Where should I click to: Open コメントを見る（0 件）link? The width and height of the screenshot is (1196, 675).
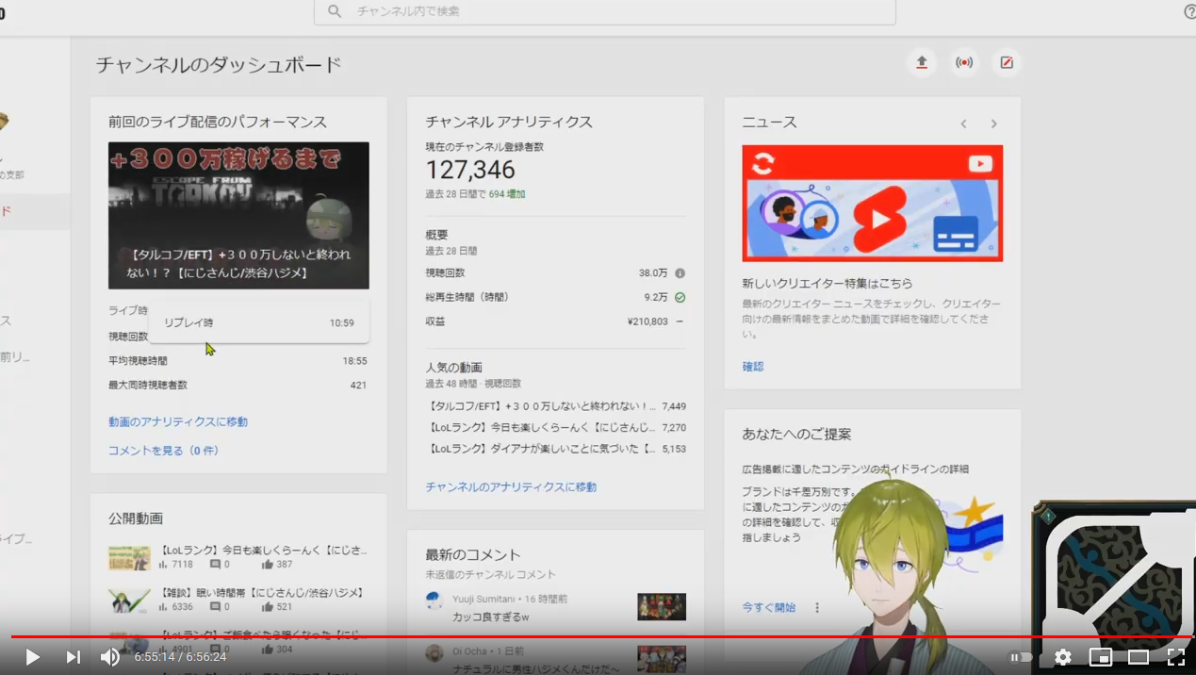pos(163,451)
